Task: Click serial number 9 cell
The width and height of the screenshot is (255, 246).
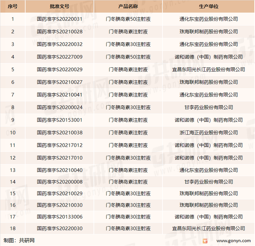Action: pyautogui.click(x=13, y=120)
